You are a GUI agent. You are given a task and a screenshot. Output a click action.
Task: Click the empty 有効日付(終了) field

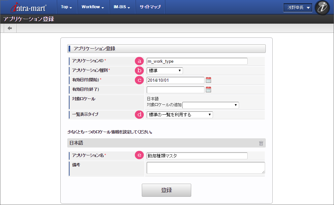point(175,90)
